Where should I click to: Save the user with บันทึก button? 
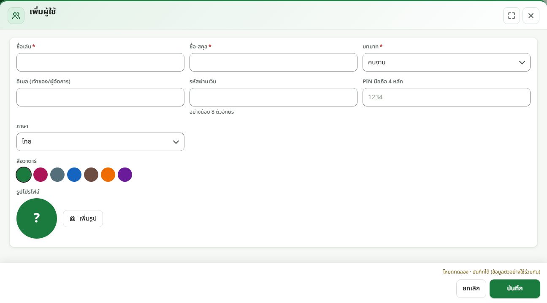coord(515,289)
